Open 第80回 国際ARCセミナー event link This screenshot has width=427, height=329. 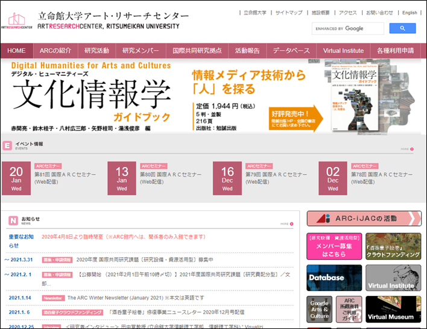[171, 178]
